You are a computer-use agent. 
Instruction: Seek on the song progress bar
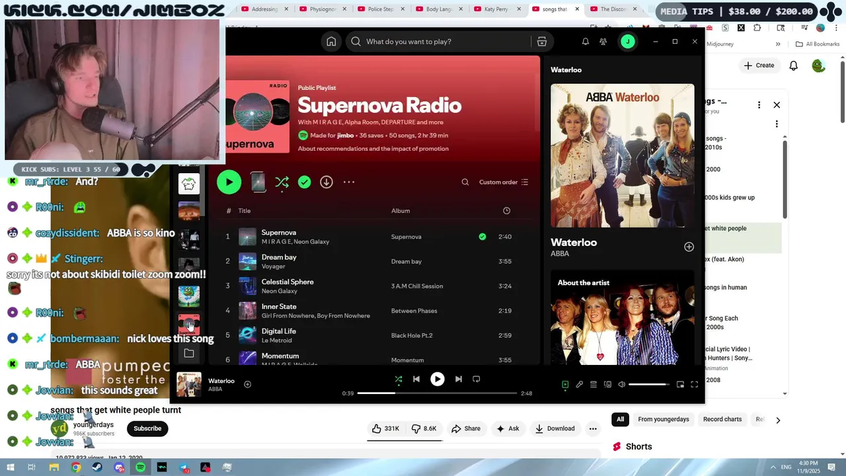coord(437,393)
